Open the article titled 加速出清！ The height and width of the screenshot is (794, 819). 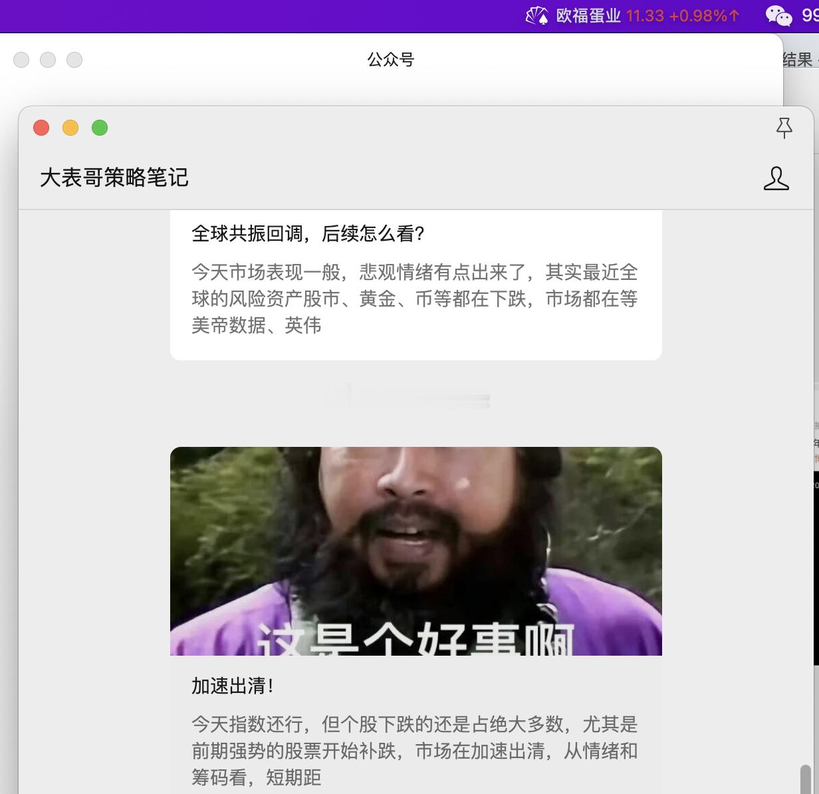click(233, 686)
